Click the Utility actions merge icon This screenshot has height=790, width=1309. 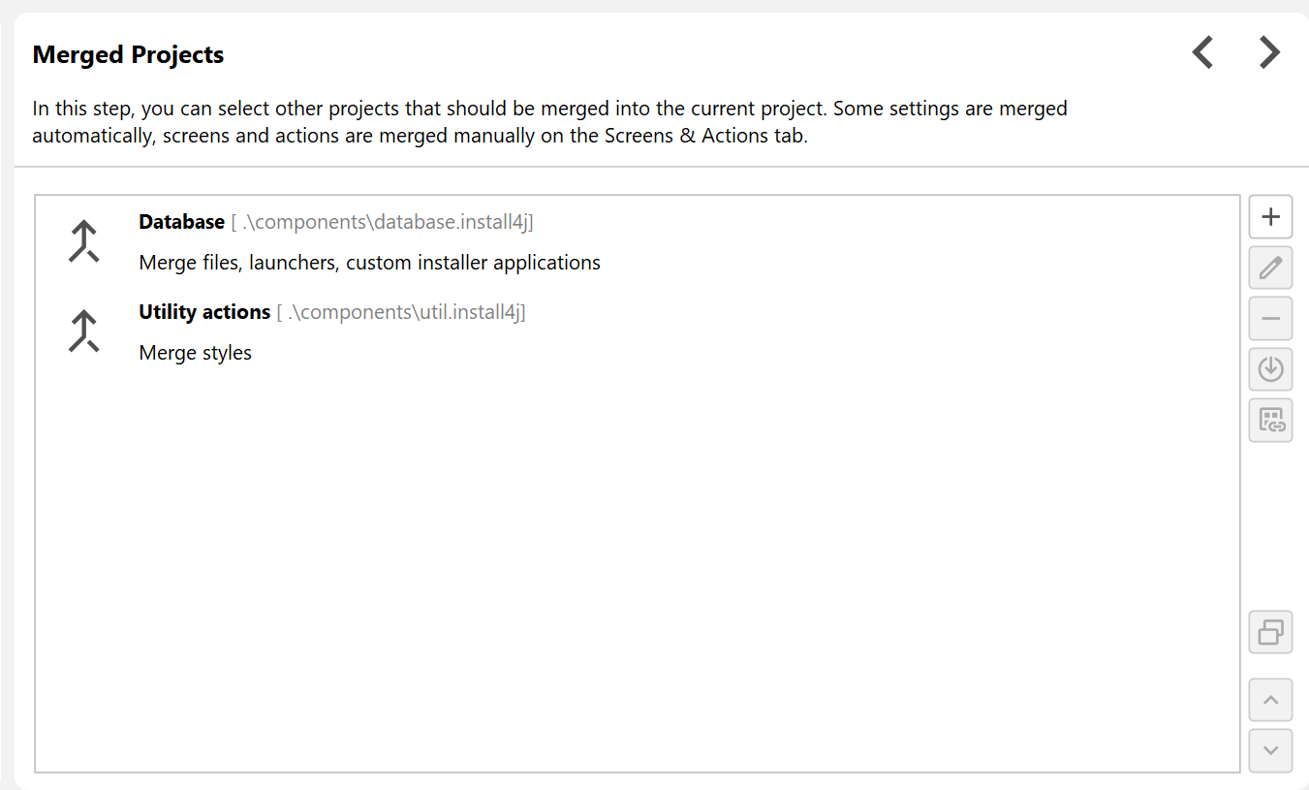pos(84,332)
